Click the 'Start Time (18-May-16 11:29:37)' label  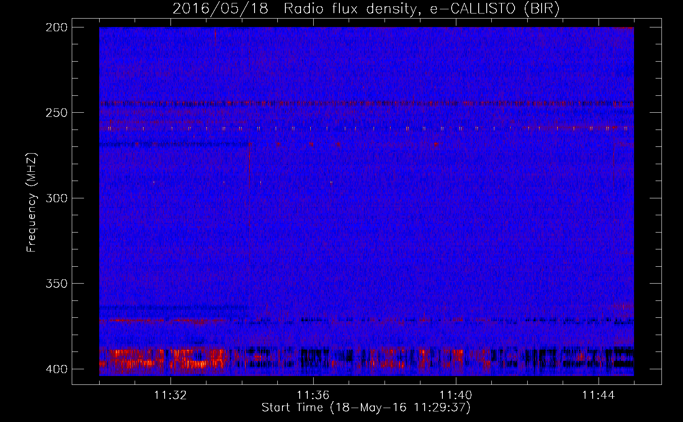pos(366,408)
